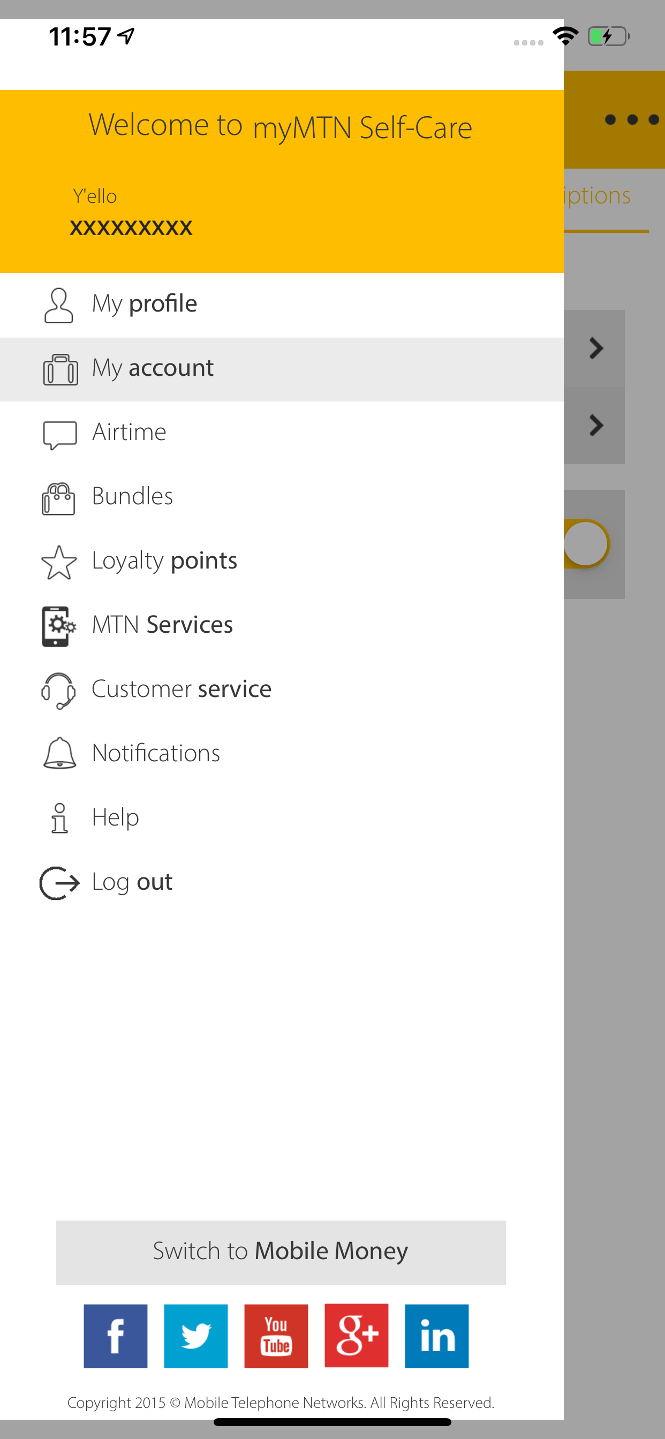The height and width of the screenshot is (1439, 665).
Task: Expand the lower chevron row in background
Action: click(x=596, y=426)
